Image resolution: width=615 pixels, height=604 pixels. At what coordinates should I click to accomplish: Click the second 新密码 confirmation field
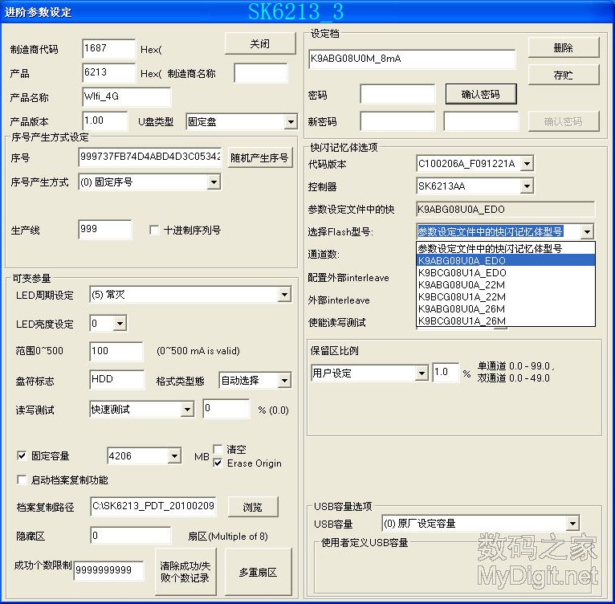click(x=481, y=121)
